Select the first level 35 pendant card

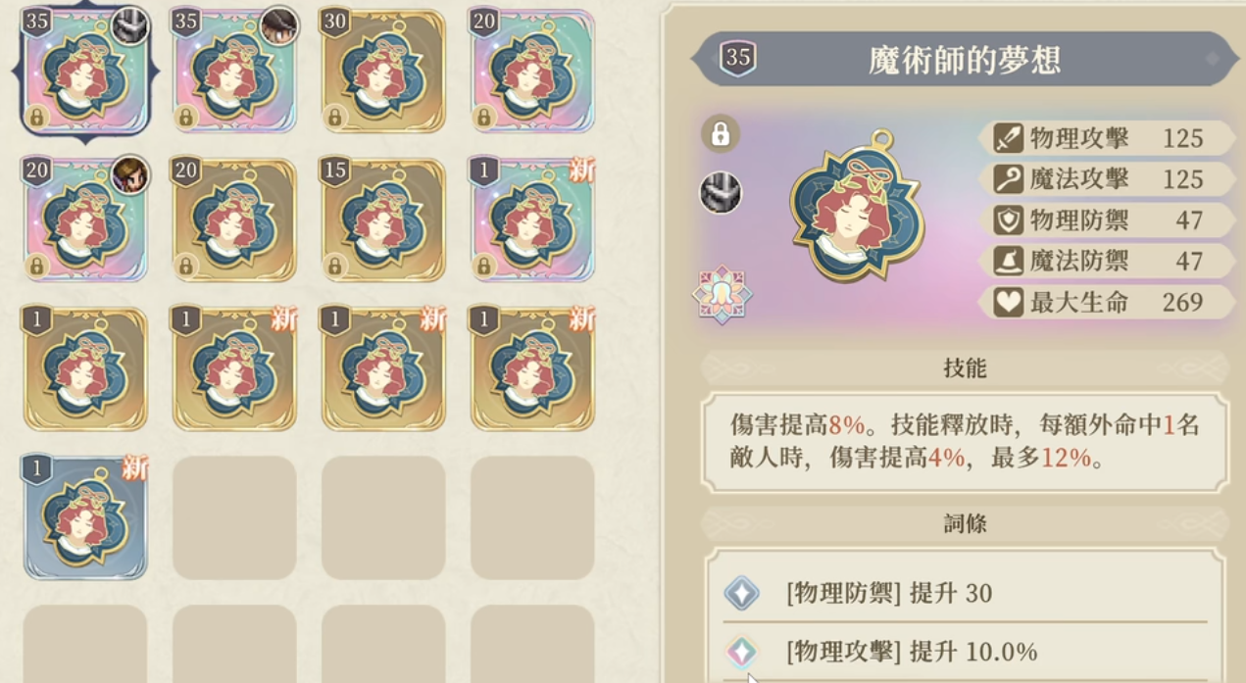pos(84,72)
